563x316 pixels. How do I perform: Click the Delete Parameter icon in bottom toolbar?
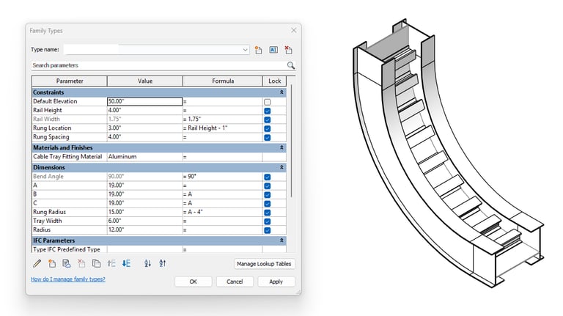81,263
